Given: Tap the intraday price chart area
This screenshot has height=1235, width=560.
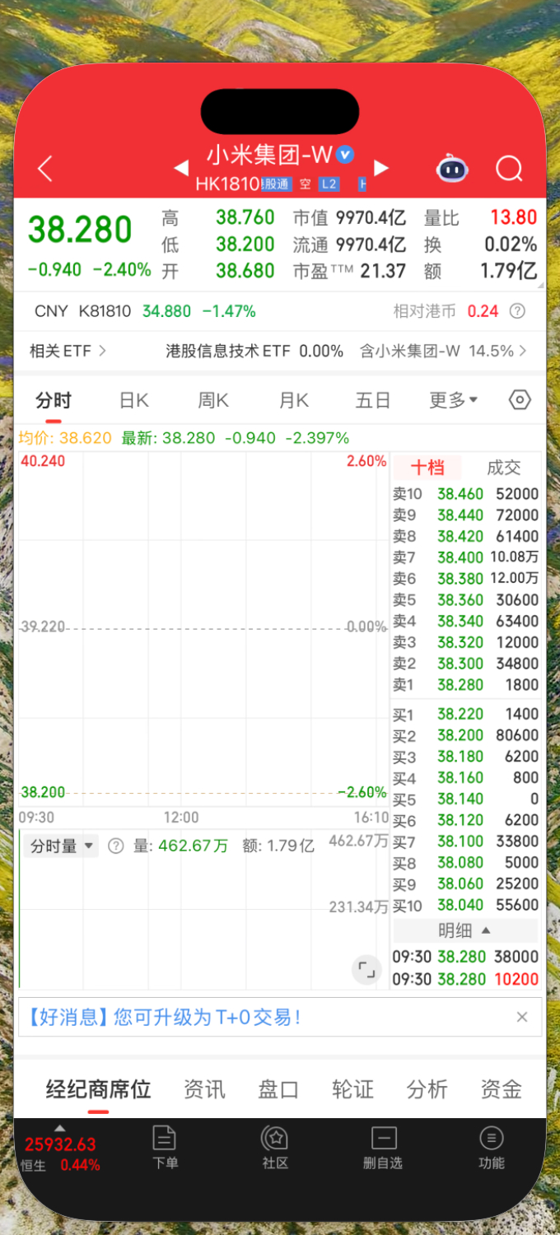Looking at the screenshot, I should pyautogui.click(x=203, y=629).
